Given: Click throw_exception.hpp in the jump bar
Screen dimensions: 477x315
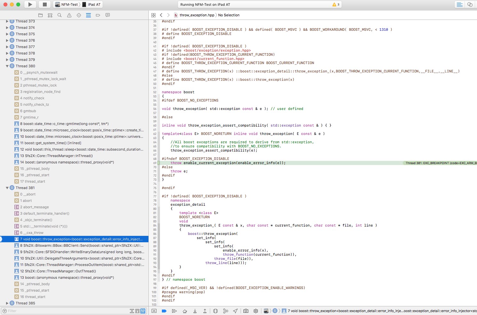Looking at the screenshot, I should click(x=196, y=15).
